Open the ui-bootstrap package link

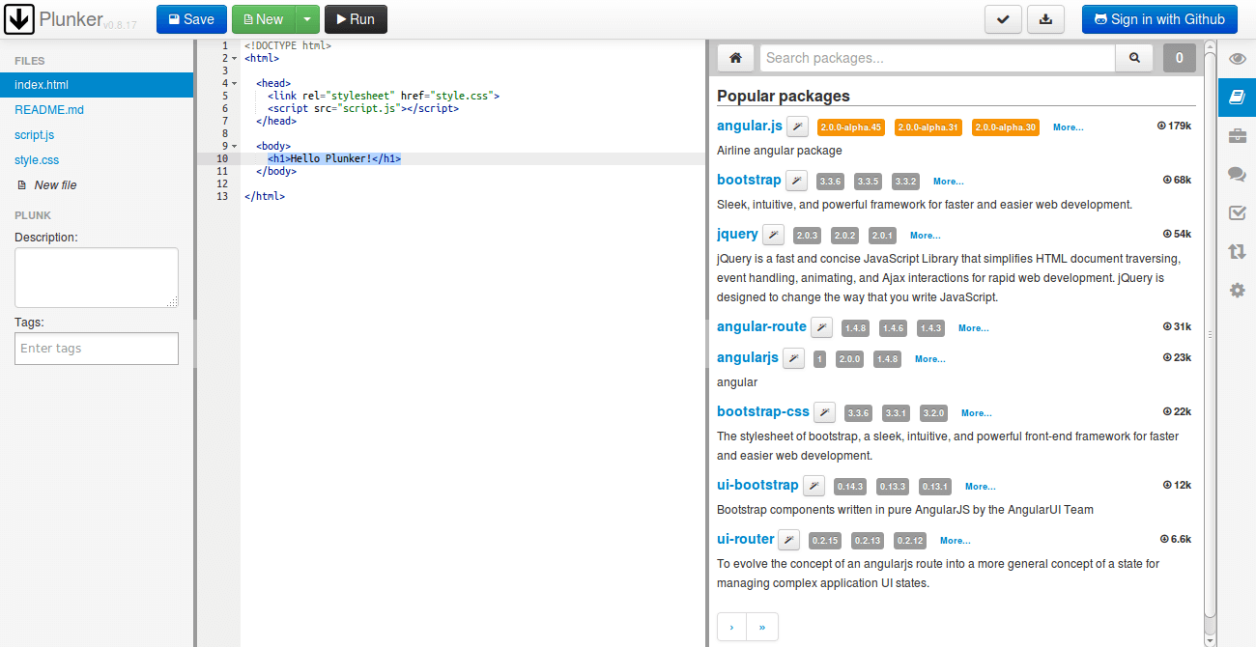(757, 485)
